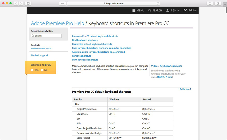
Task: Click SIGN IN in the header
Action: point(173,10)
